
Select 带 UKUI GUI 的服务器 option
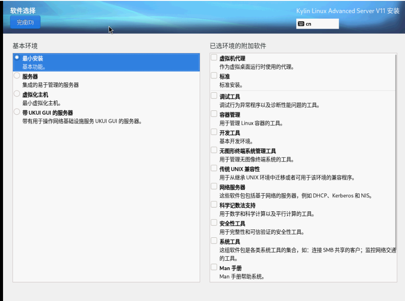point(17,112)
